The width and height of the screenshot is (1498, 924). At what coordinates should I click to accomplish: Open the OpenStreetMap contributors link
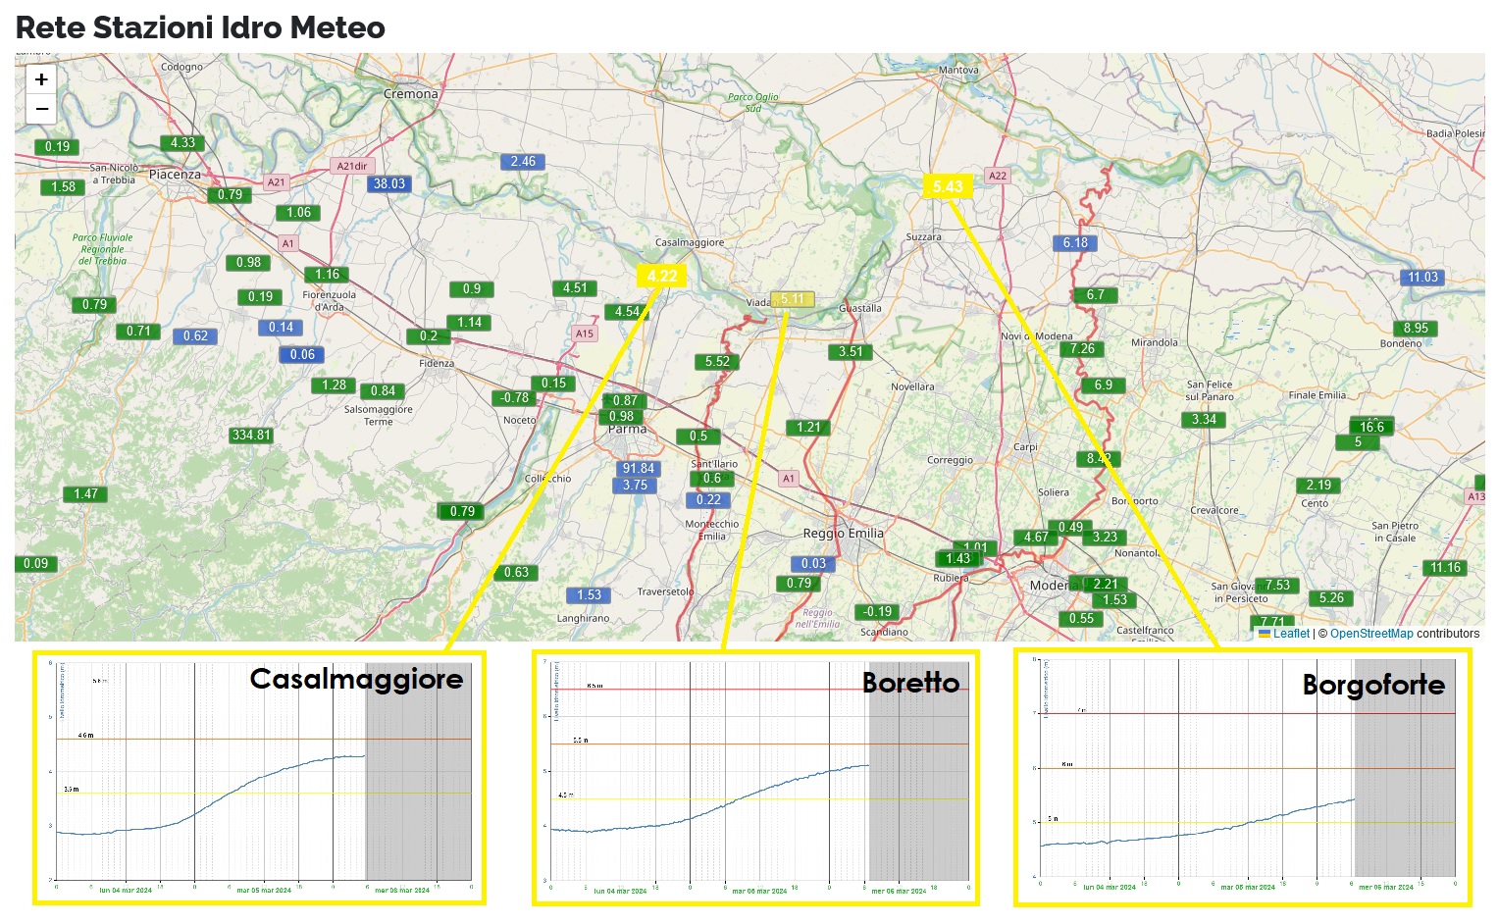(1370, 634)
